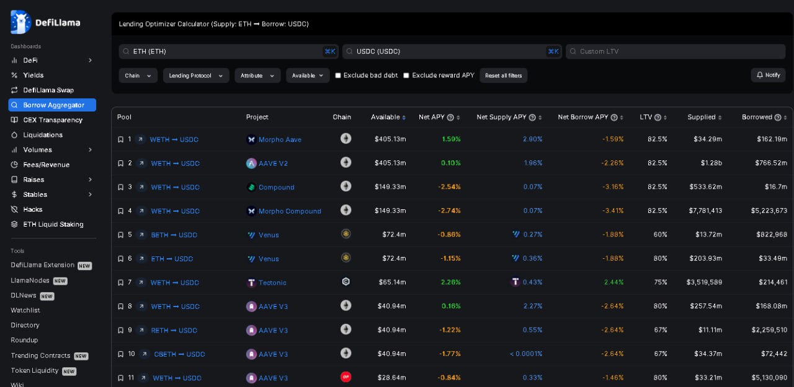Click the Morpho Aave project icon

251,139
